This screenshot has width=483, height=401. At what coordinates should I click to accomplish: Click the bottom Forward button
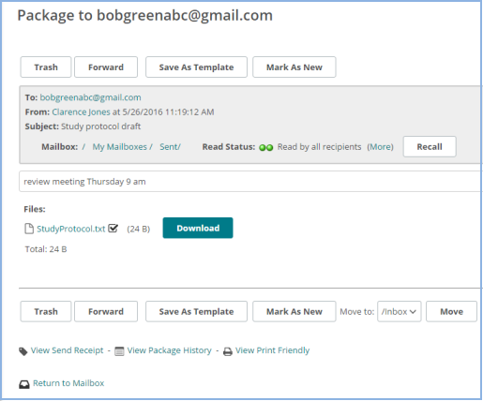106,311
